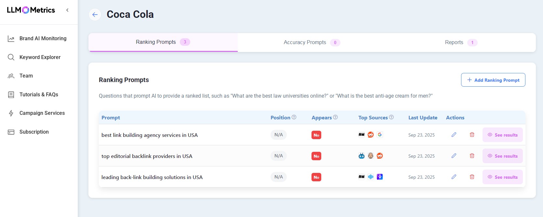Click the purple arrow source icon in the leading back-link row
Viewport: 543px width, 217px height.
pos(380,177)
